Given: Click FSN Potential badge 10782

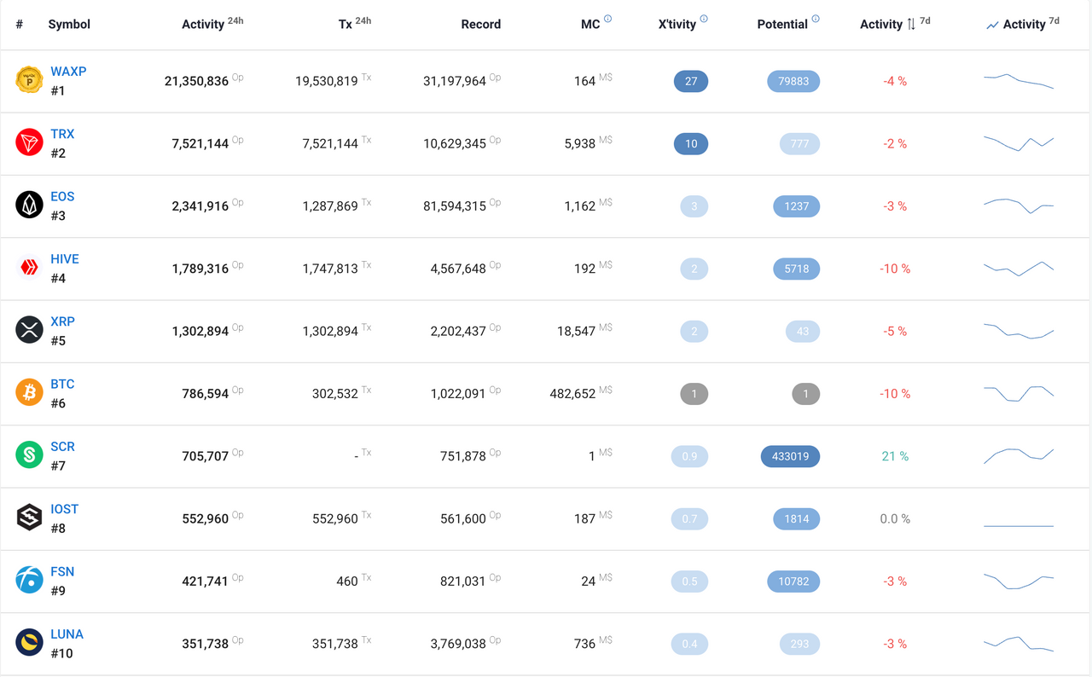Looking at the screenshot, I should pos(793,582).
